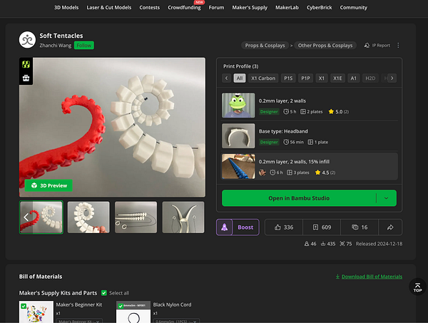Viewport: 428px width, 323px height.
Task: Select the 0.2mm layer, 2 walls profile
Action: pos(310,106)
